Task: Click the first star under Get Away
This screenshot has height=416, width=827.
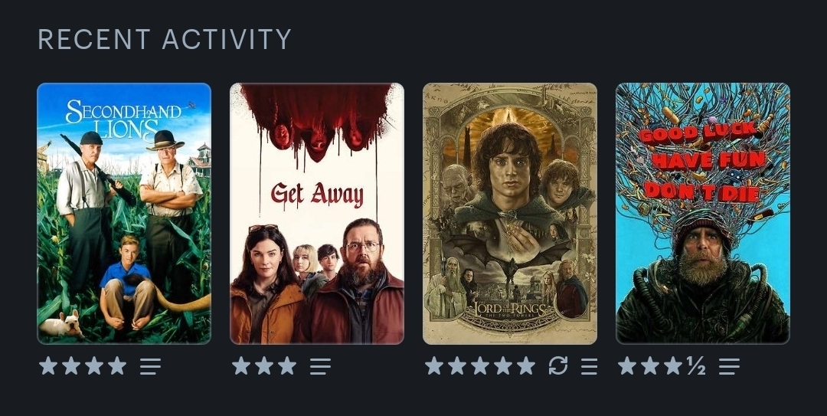Action: click(241, 365)
